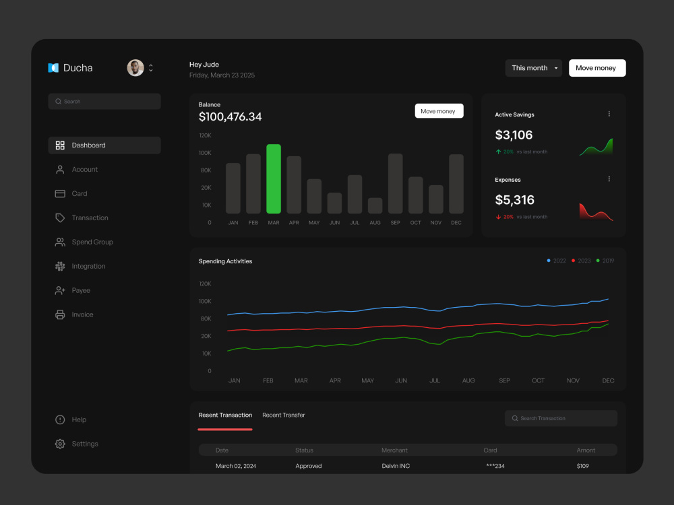
Task: Open the Payee add-person icon
Action: (x=60, y=291)
